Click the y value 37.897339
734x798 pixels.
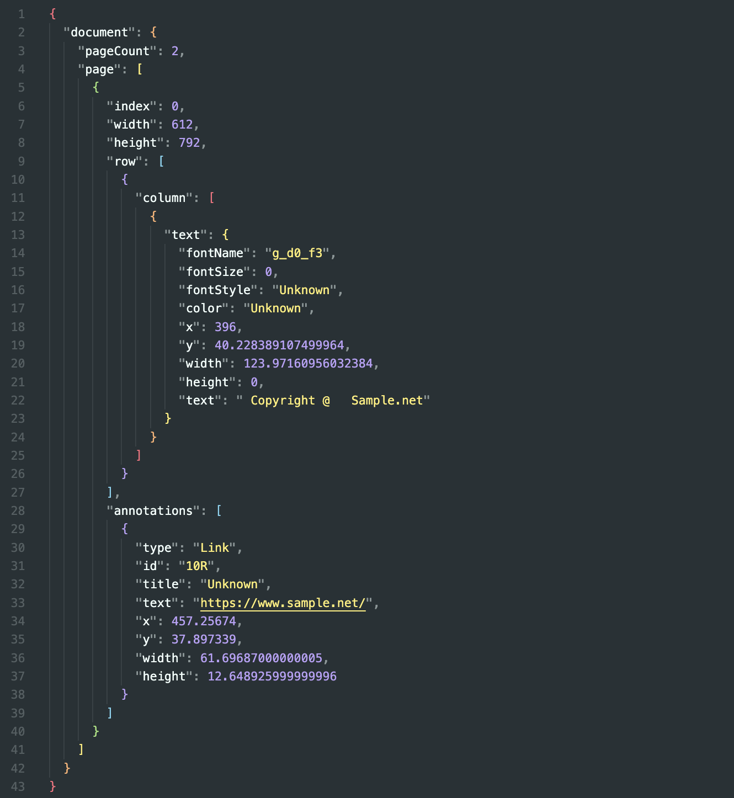coord(204,639)
